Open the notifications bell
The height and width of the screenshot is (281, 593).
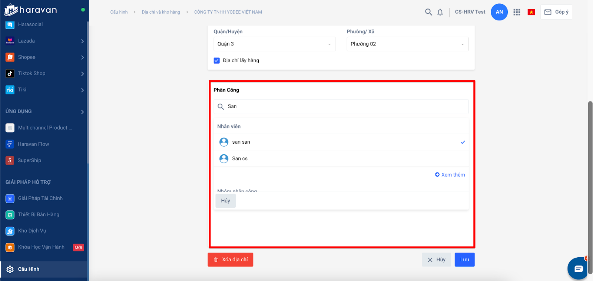tap(440, 12)
